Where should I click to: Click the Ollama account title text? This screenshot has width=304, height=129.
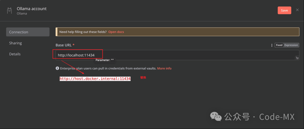[32, 9]
